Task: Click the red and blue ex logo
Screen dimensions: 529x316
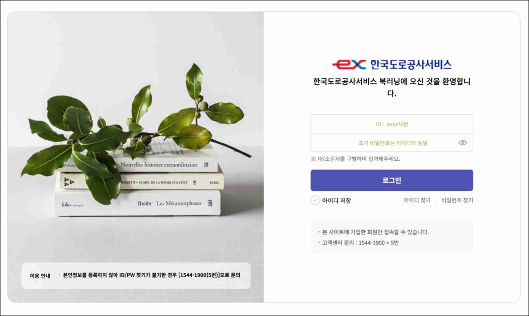Action: [349, 64]
